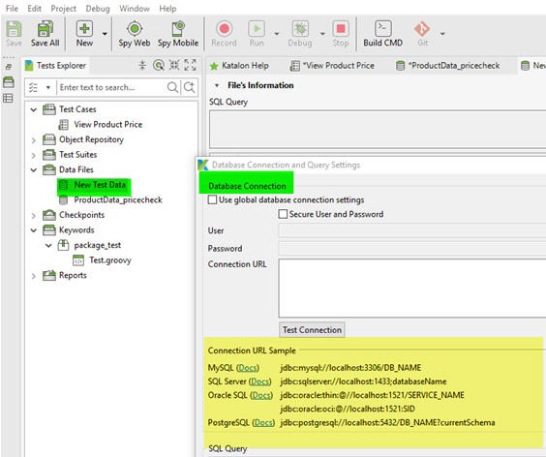Open the Debug menu

[98, 9]
